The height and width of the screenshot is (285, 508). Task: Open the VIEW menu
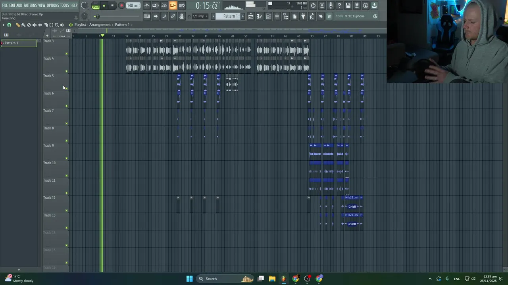(42, 6)
